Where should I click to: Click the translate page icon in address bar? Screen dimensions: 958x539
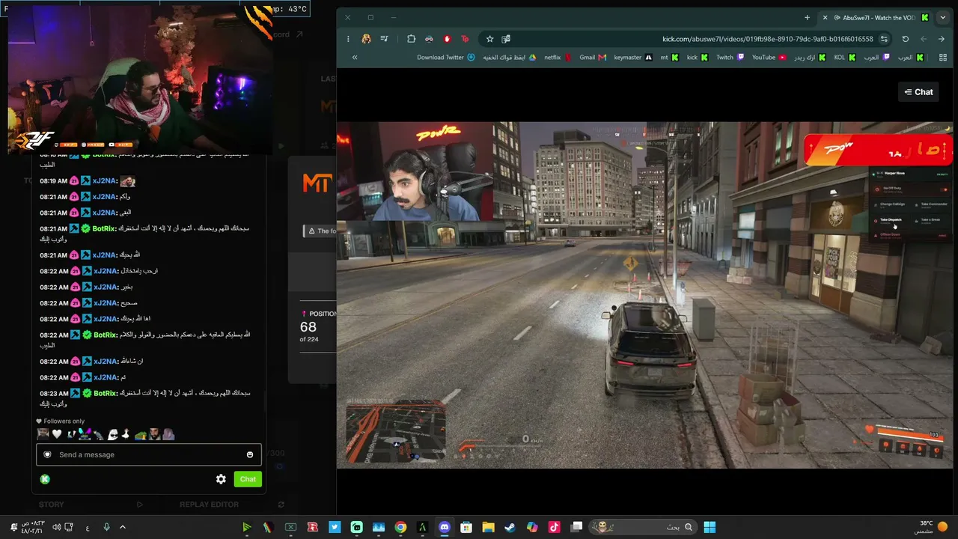pos(506,39)
